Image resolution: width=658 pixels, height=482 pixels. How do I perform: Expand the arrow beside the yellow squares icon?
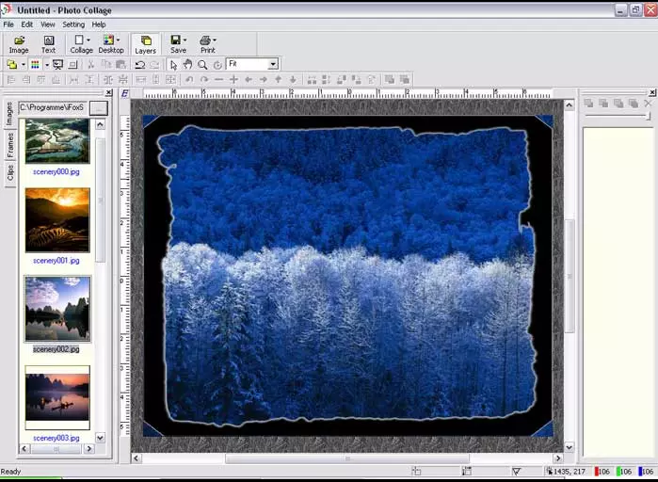tap(24, 65)
